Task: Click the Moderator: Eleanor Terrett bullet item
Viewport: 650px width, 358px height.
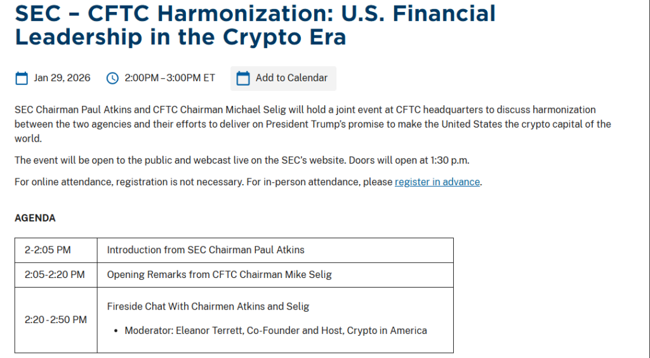Action: tap(275, 331)
